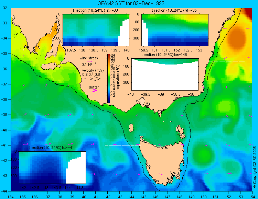Click the '11' value on the color bar
The height and width of the screenshot is (199, 258).
click(x=113, y=99)
